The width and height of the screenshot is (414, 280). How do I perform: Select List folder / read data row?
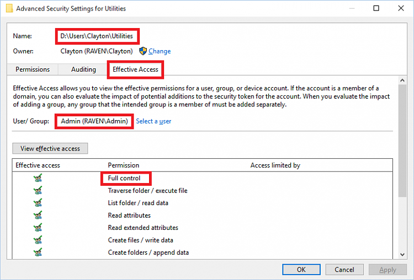tap(202, 203)
